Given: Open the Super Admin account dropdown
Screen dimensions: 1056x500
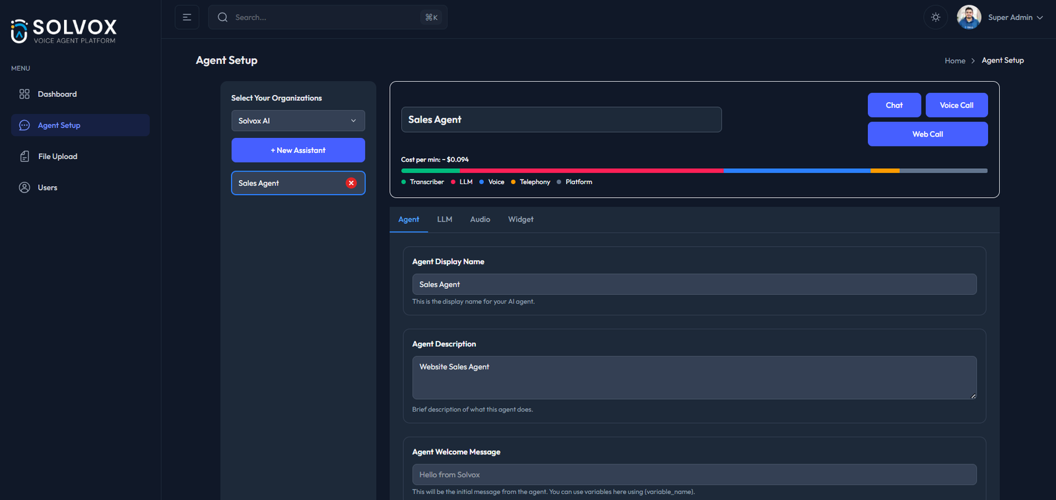Looking at the screenshot, I should coord(1015,18).
